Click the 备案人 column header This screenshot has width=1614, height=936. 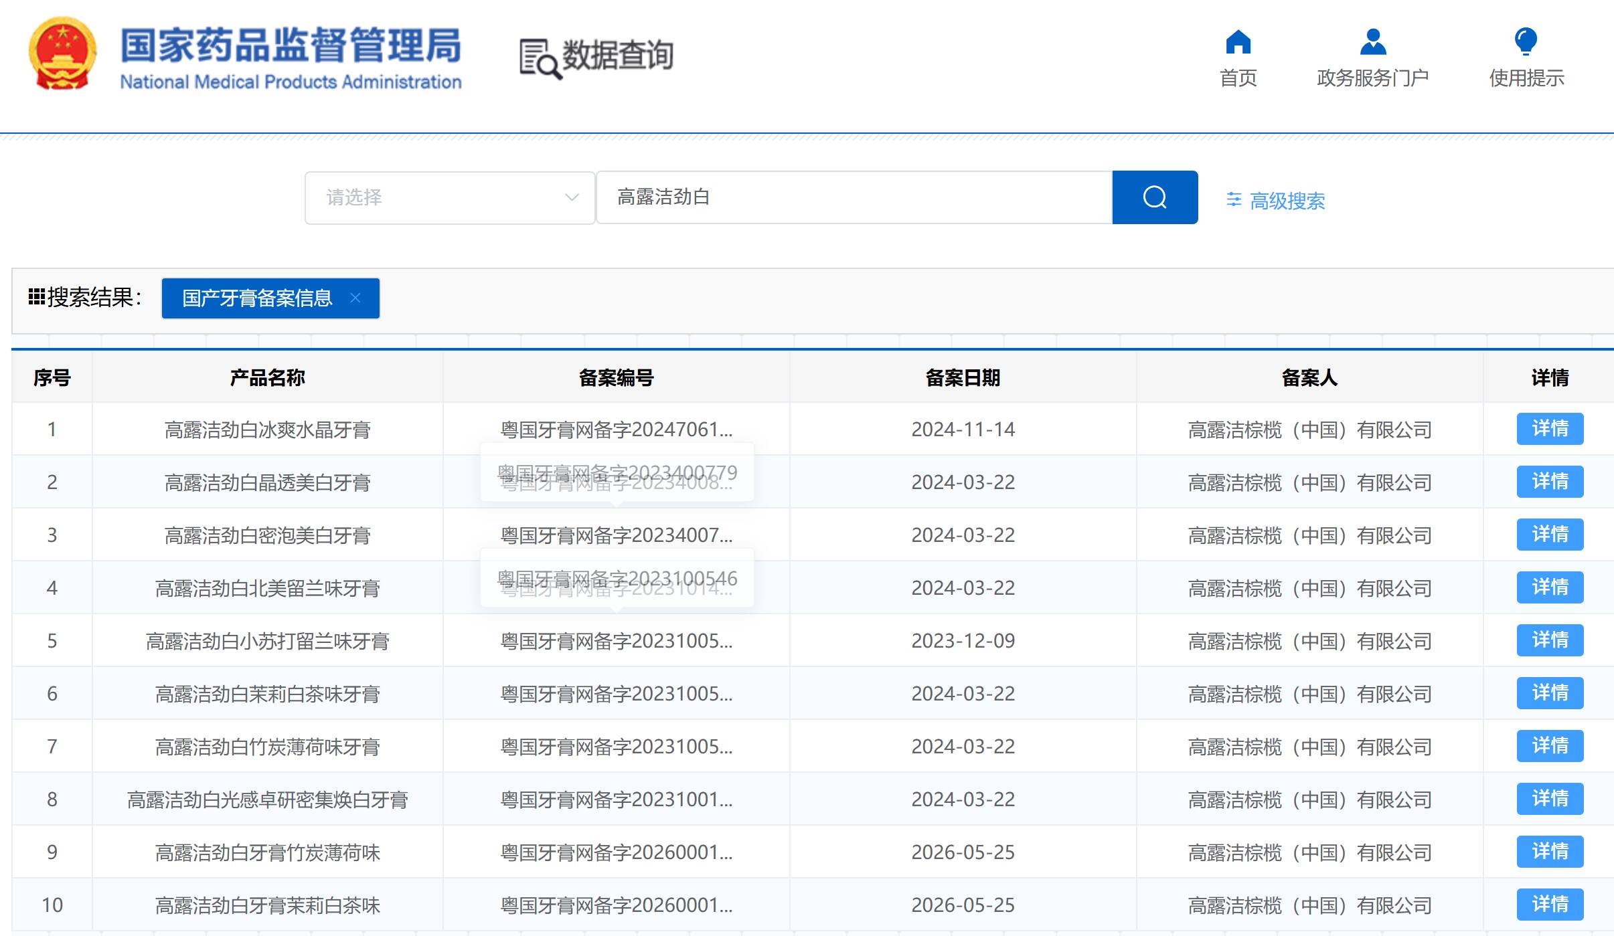[x=1309, y=378]
